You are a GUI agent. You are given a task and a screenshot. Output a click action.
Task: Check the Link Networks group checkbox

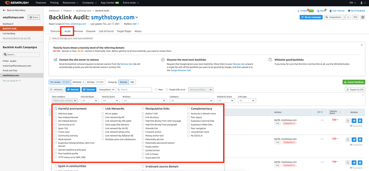coord(103,108)
